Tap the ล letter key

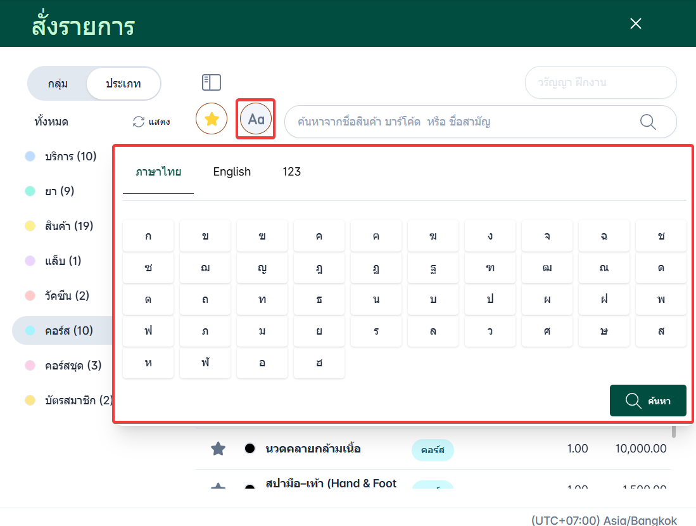(433, 331)
